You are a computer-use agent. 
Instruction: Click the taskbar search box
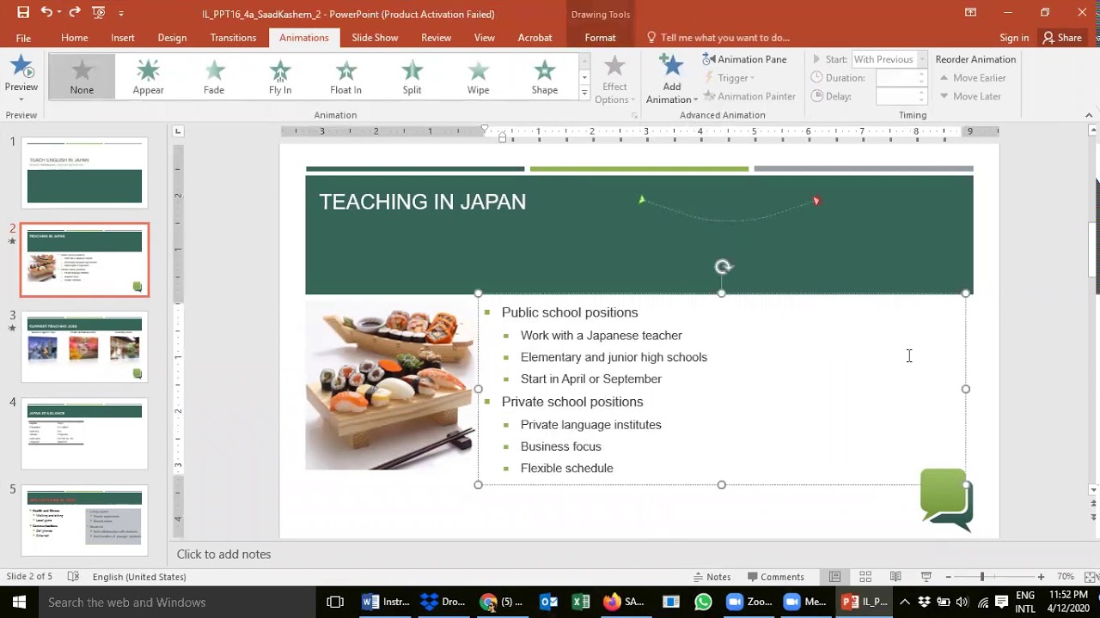point(177,602)
